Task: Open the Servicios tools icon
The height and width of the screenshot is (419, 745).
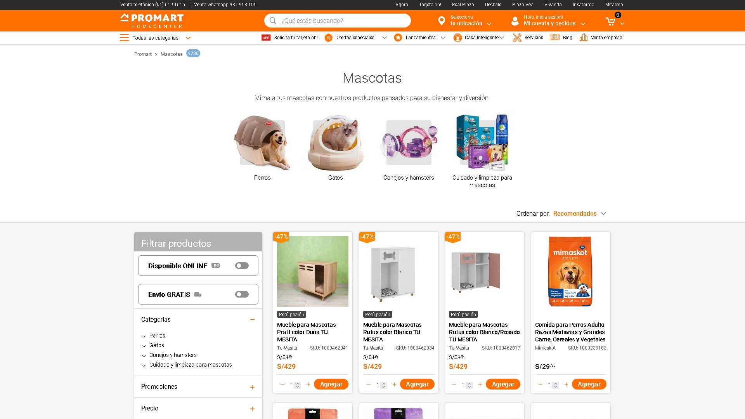Action: tap(517, 38)
